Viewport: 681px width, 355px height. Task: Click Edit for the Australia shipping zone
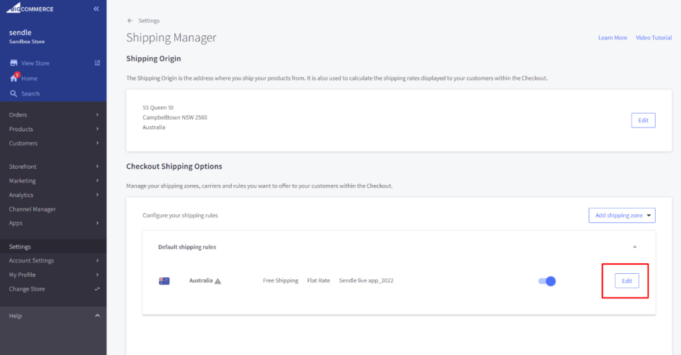(x=626, y=281)
